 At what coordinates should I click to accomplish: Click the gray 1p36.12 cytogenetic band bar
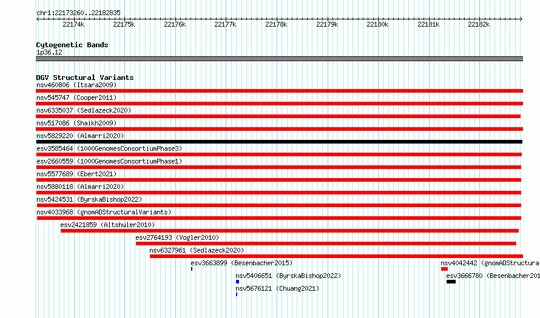pos(279,59)
